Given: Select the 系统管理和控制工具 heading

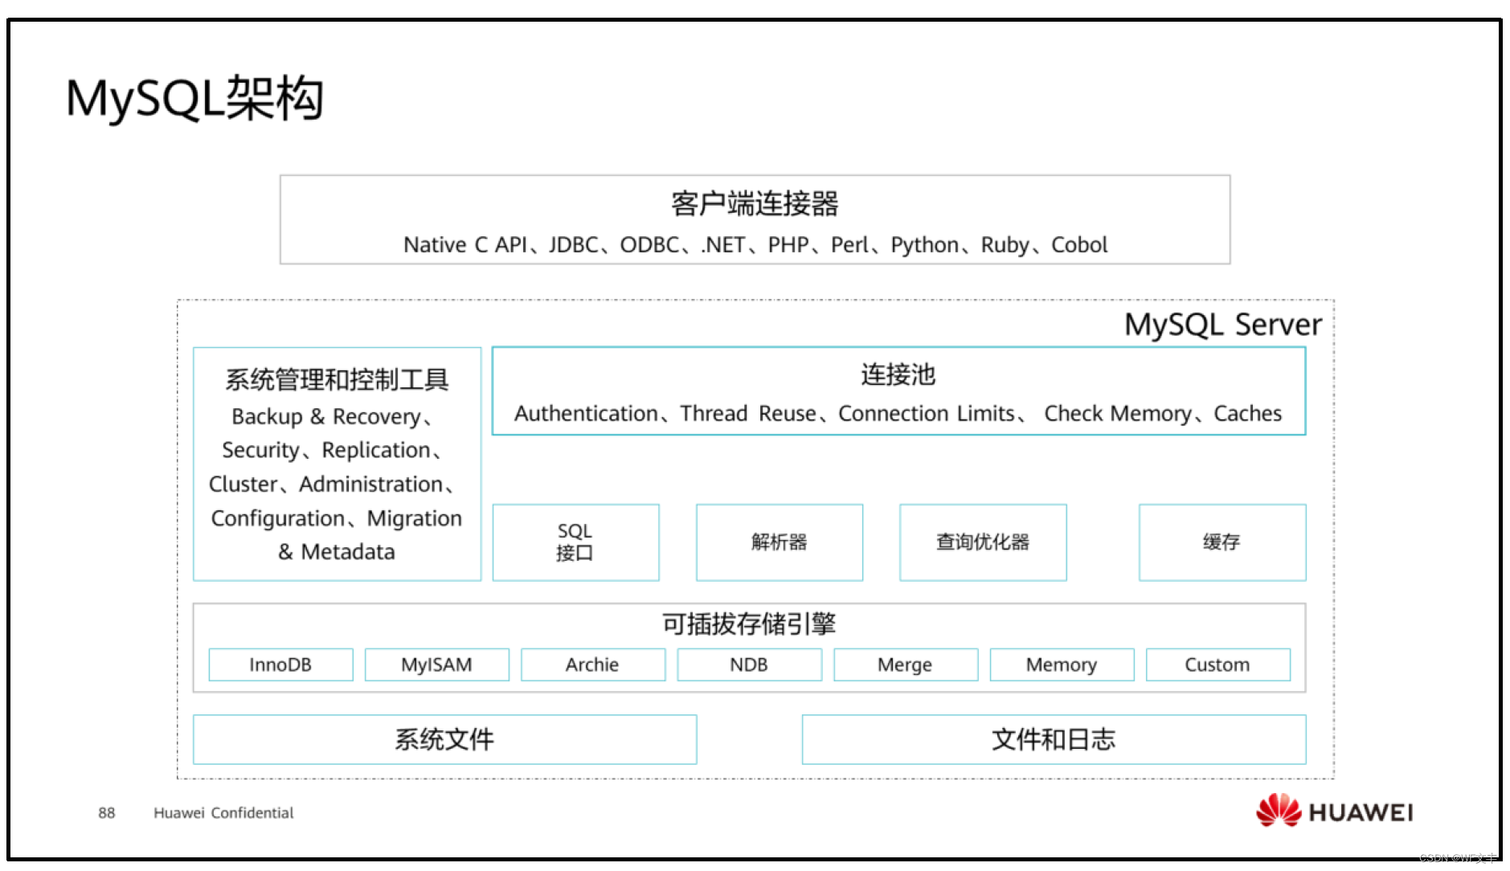Looking at the screenshot, I should click(x=337, y=379).
